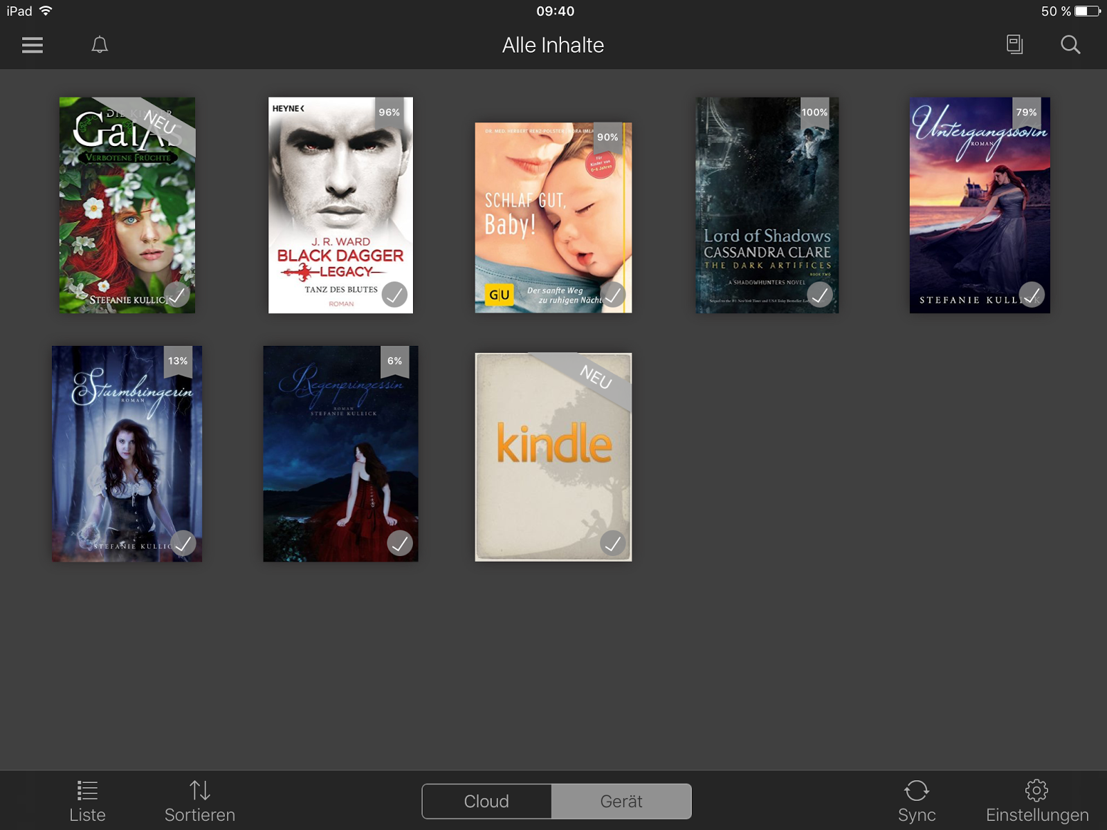This screenshot has height=830, width=1107.
Task: Open Lord of Shadows book
Action: click(x=767, y=205)
